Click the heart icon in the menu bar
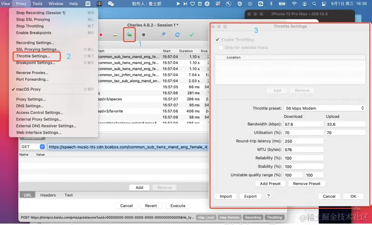Viewport: 372px width, 225px height. 193,4
